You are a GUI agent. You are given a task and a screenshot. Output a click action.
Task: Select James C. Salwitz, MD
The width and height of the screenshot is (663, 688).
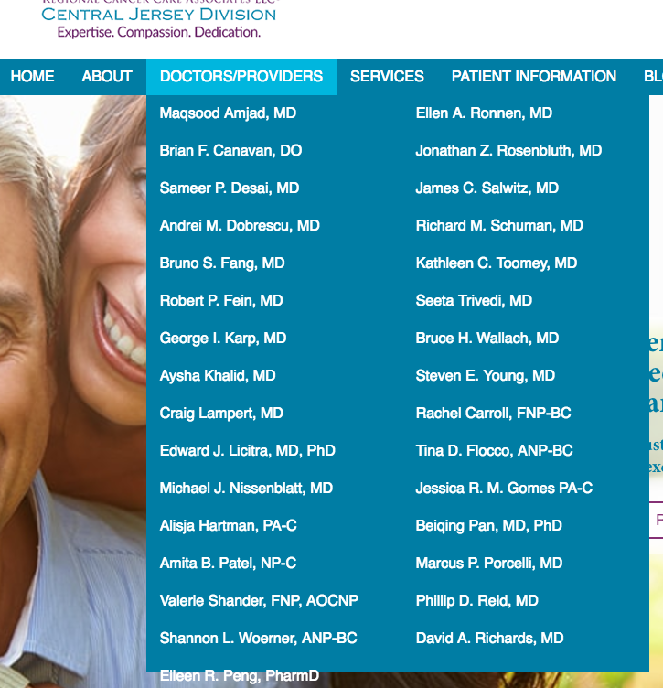(487, 188)
